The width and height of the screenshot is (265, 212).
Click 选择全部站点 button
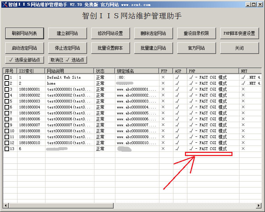coord(24,60)
